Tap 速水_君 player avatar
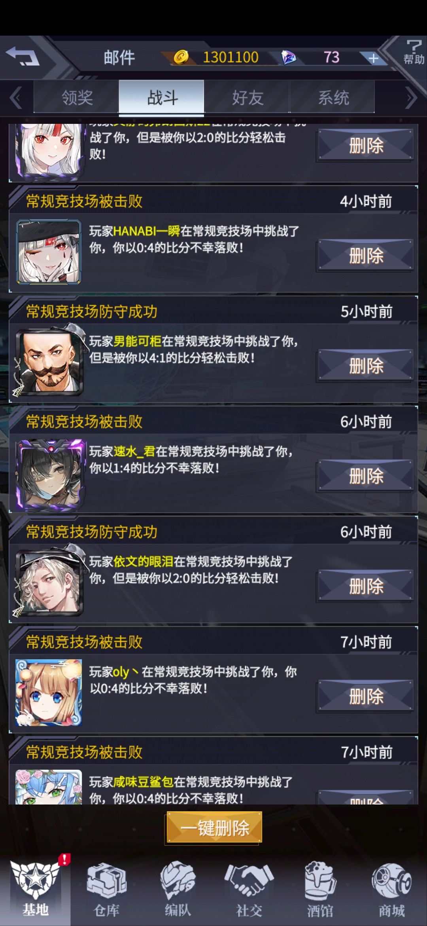The height and width of the screenshot is (926, 427). tap(50, 474)
